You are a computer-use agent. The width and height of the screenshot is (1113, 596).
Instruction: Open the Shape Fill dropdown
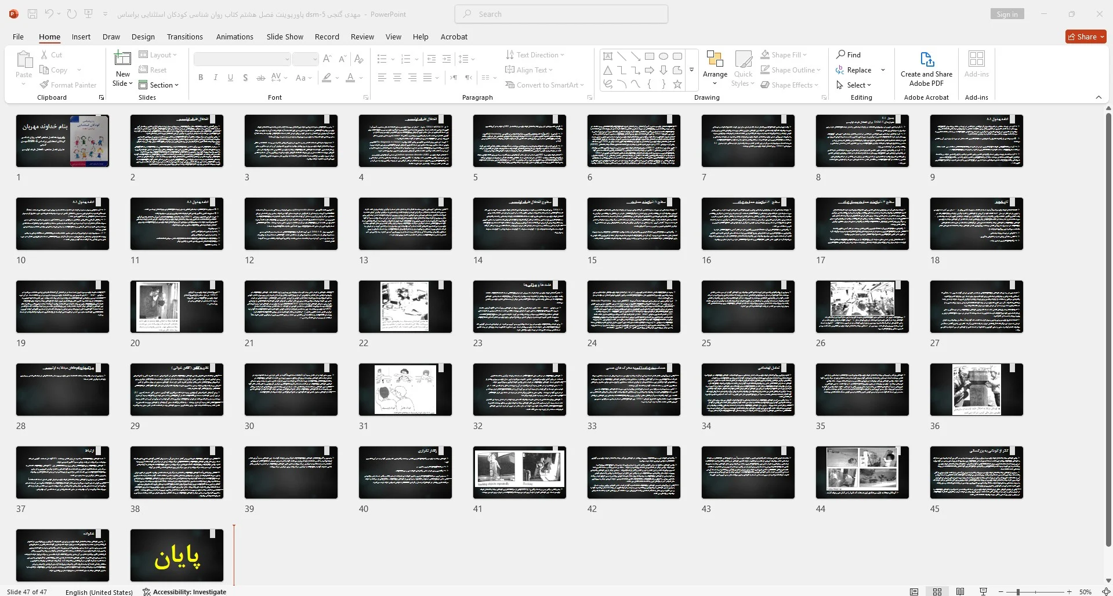pyautogui.click(x=784, y=54)
